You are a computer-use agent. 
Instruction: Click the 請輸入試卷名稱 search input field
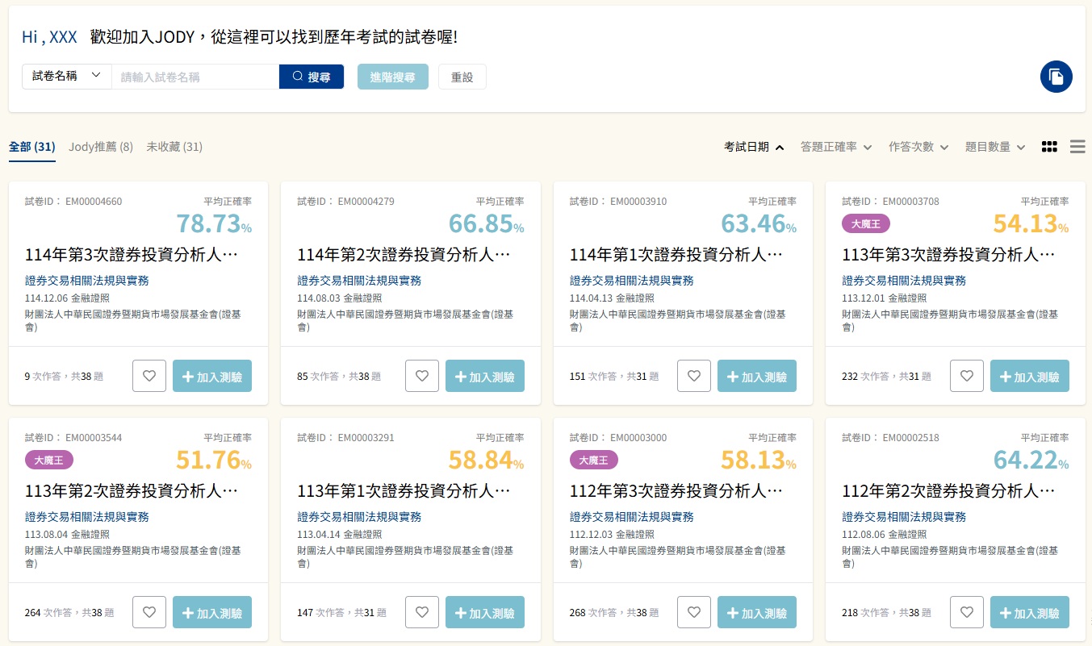(x=195, y=77)
